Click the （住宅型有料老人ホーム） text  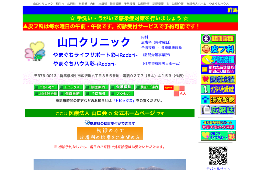[x=161, y=64]
